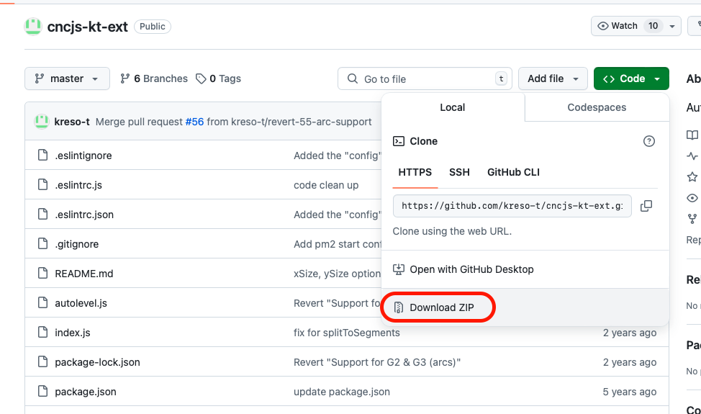The image size is (701, 414).
Task: Click 'Clone using the web URL.' text
Action: 452,231
